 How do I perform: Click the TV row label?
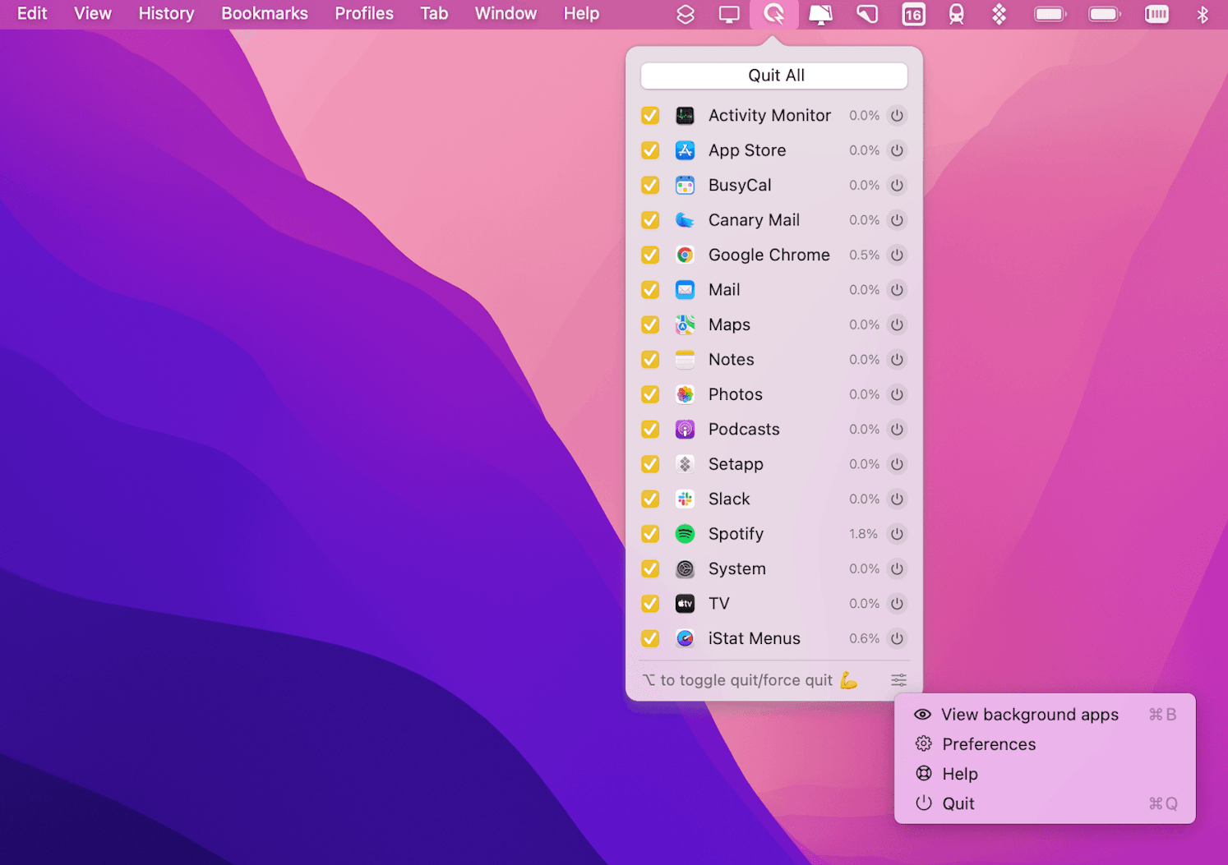(x=719, y=604)
